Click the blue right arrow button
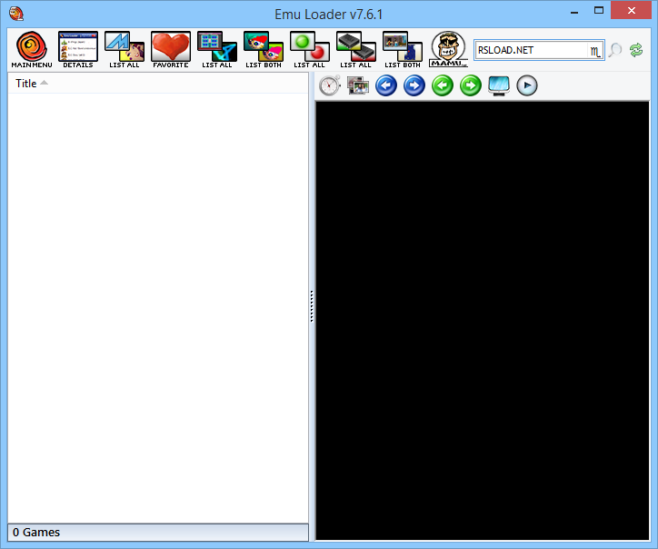Screen dimensions: 658x549 (414, 85)
